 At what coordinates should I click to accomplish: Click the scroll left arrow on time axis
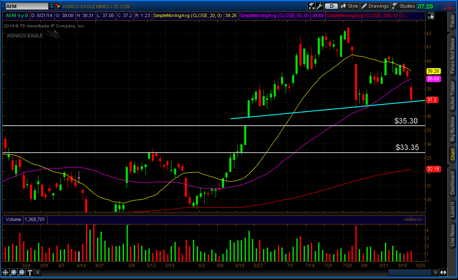(38, 272)
